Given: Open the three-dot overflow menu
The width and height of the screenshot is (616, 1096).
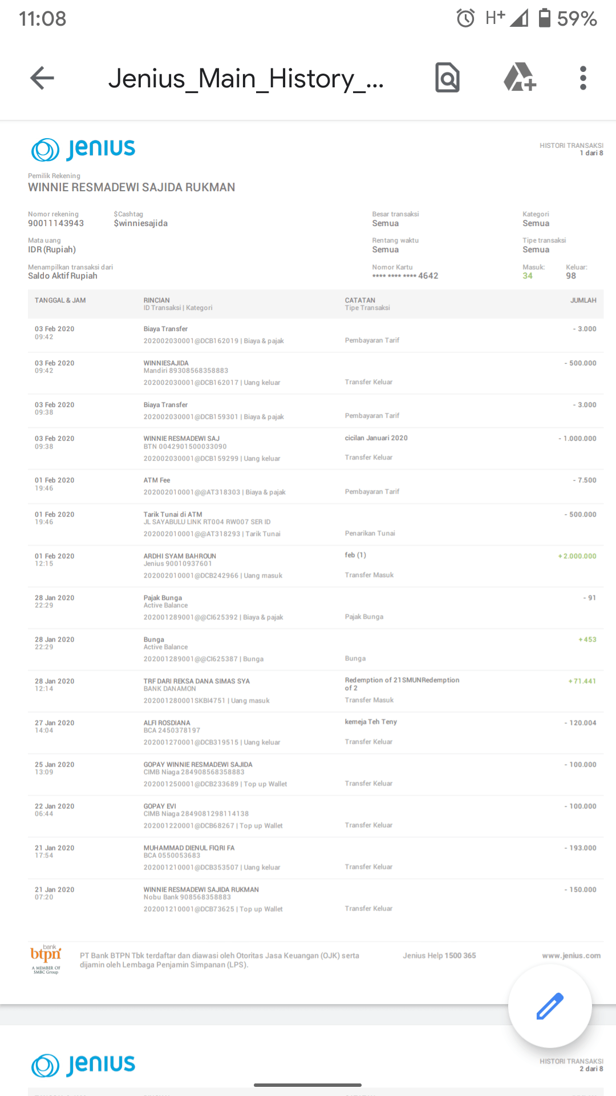Looking at the screenshot, I should point(583,78).
